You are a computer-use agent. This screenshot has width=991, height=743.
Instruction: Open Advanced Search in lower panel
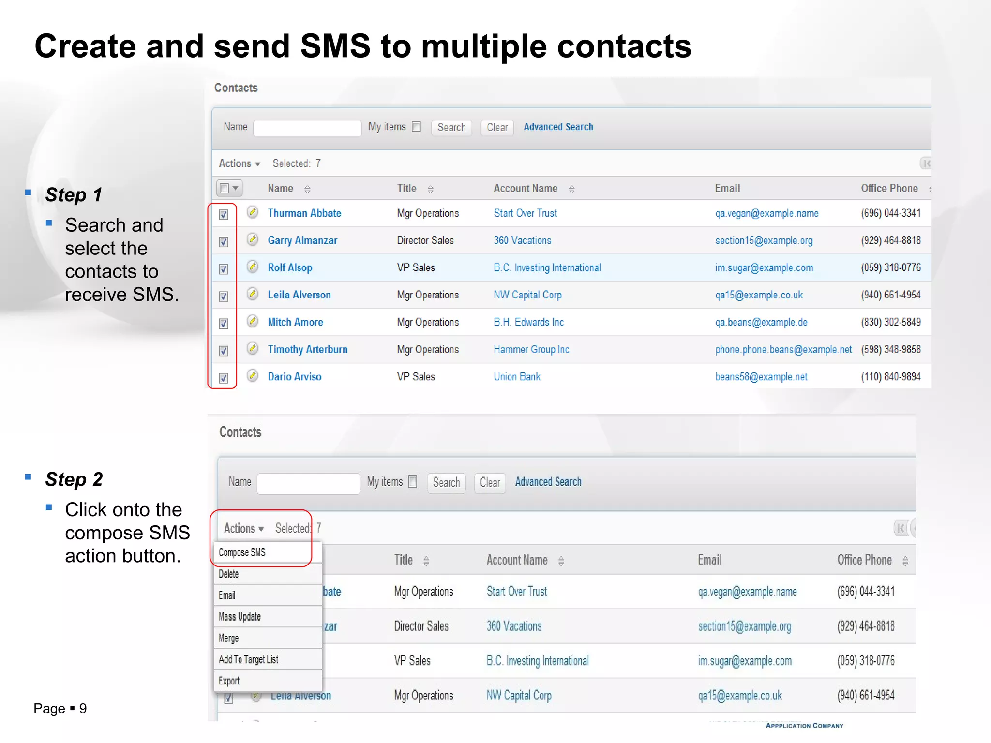(548, 482)
